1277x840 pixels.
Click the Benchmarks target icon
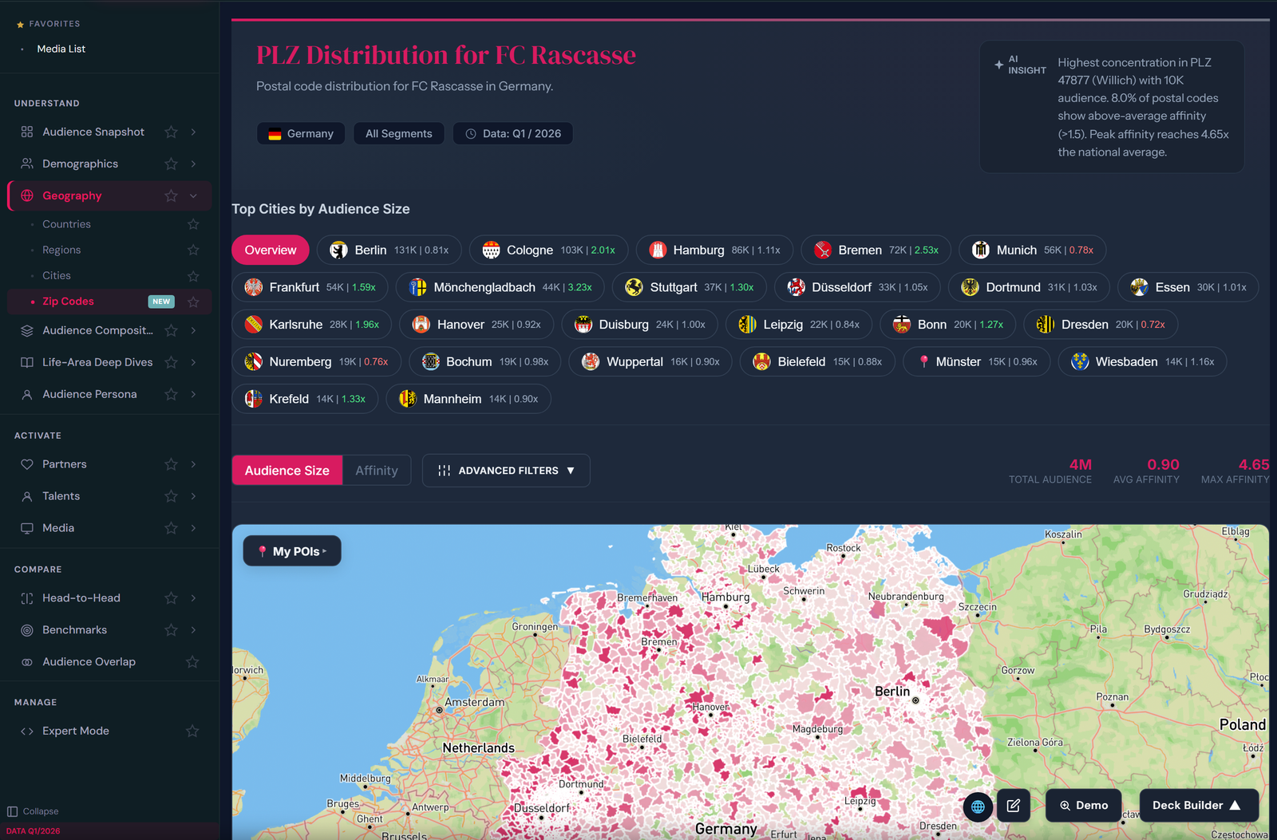tap(27, 630)
